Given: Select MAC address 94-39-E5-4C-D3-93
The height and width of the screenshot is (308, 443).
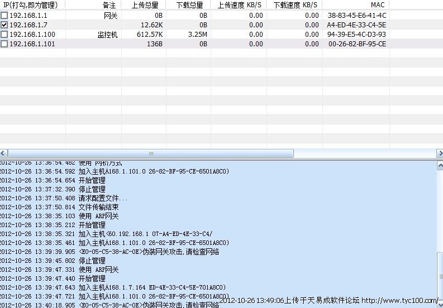Looking at the screenshot, I should coord(357,35).
